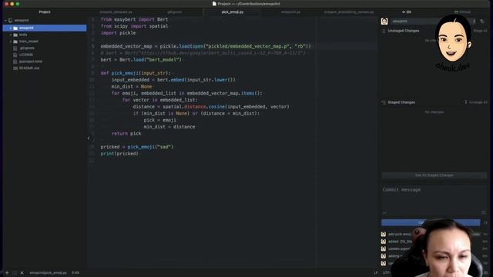Open the recent commit 'add pick emoji'

(400, 234)
